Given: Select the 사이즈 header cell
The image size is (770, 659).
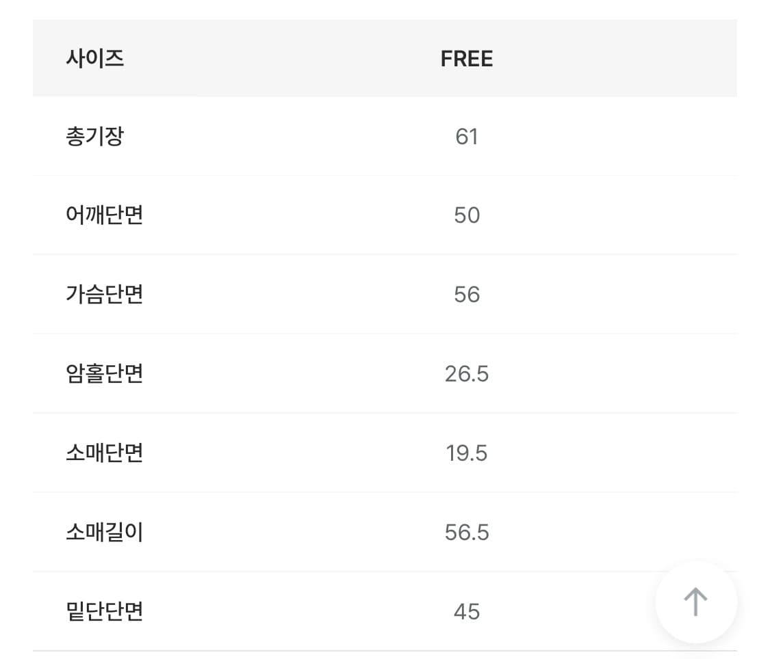Looking at the screenshot, I should (x=93, y=58).
